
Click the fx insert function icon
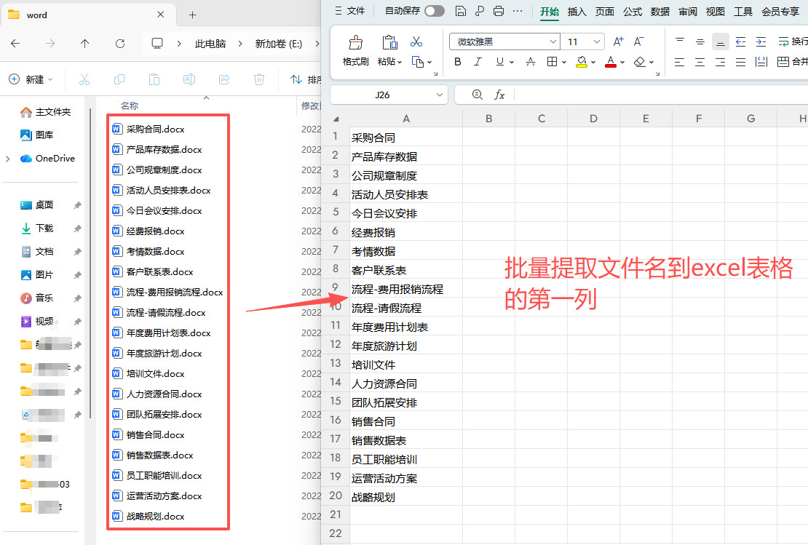[499, 95]
